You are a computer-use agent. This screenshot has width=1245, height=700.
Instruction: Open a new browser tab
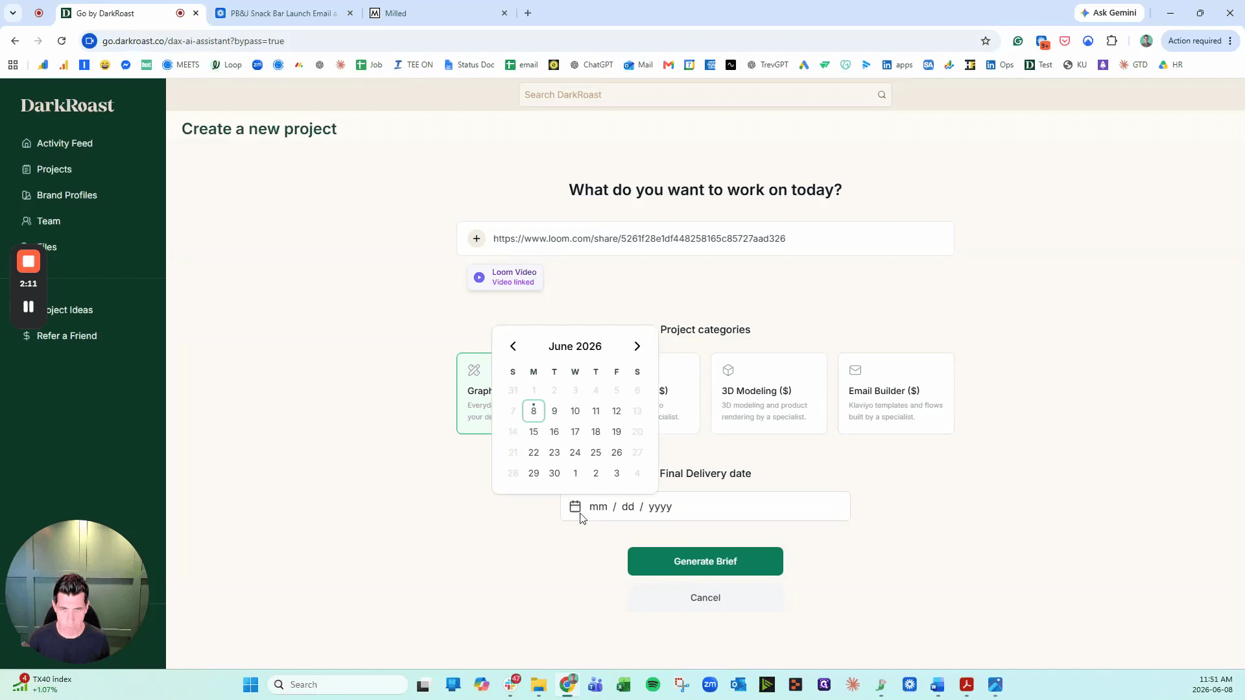click(x=528, y=13)
